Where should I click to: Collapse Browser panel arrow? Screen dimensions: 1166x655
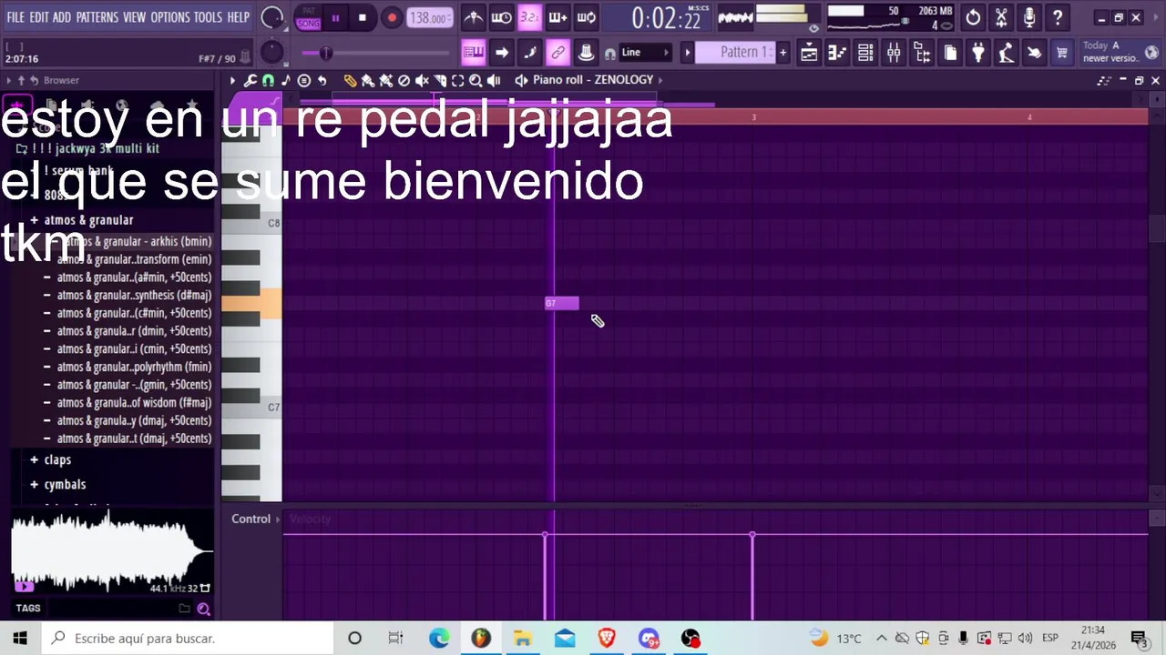9,80
